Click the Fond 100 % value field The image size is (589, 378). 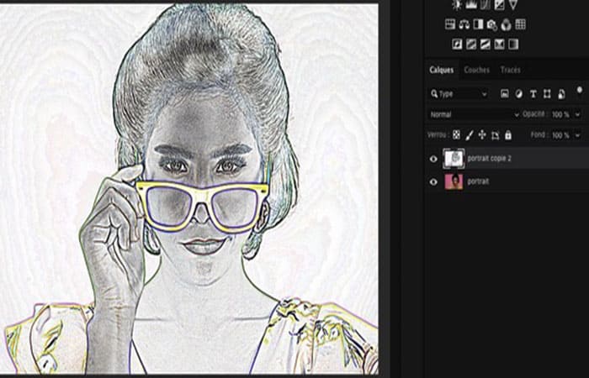(x=560, y=135)
